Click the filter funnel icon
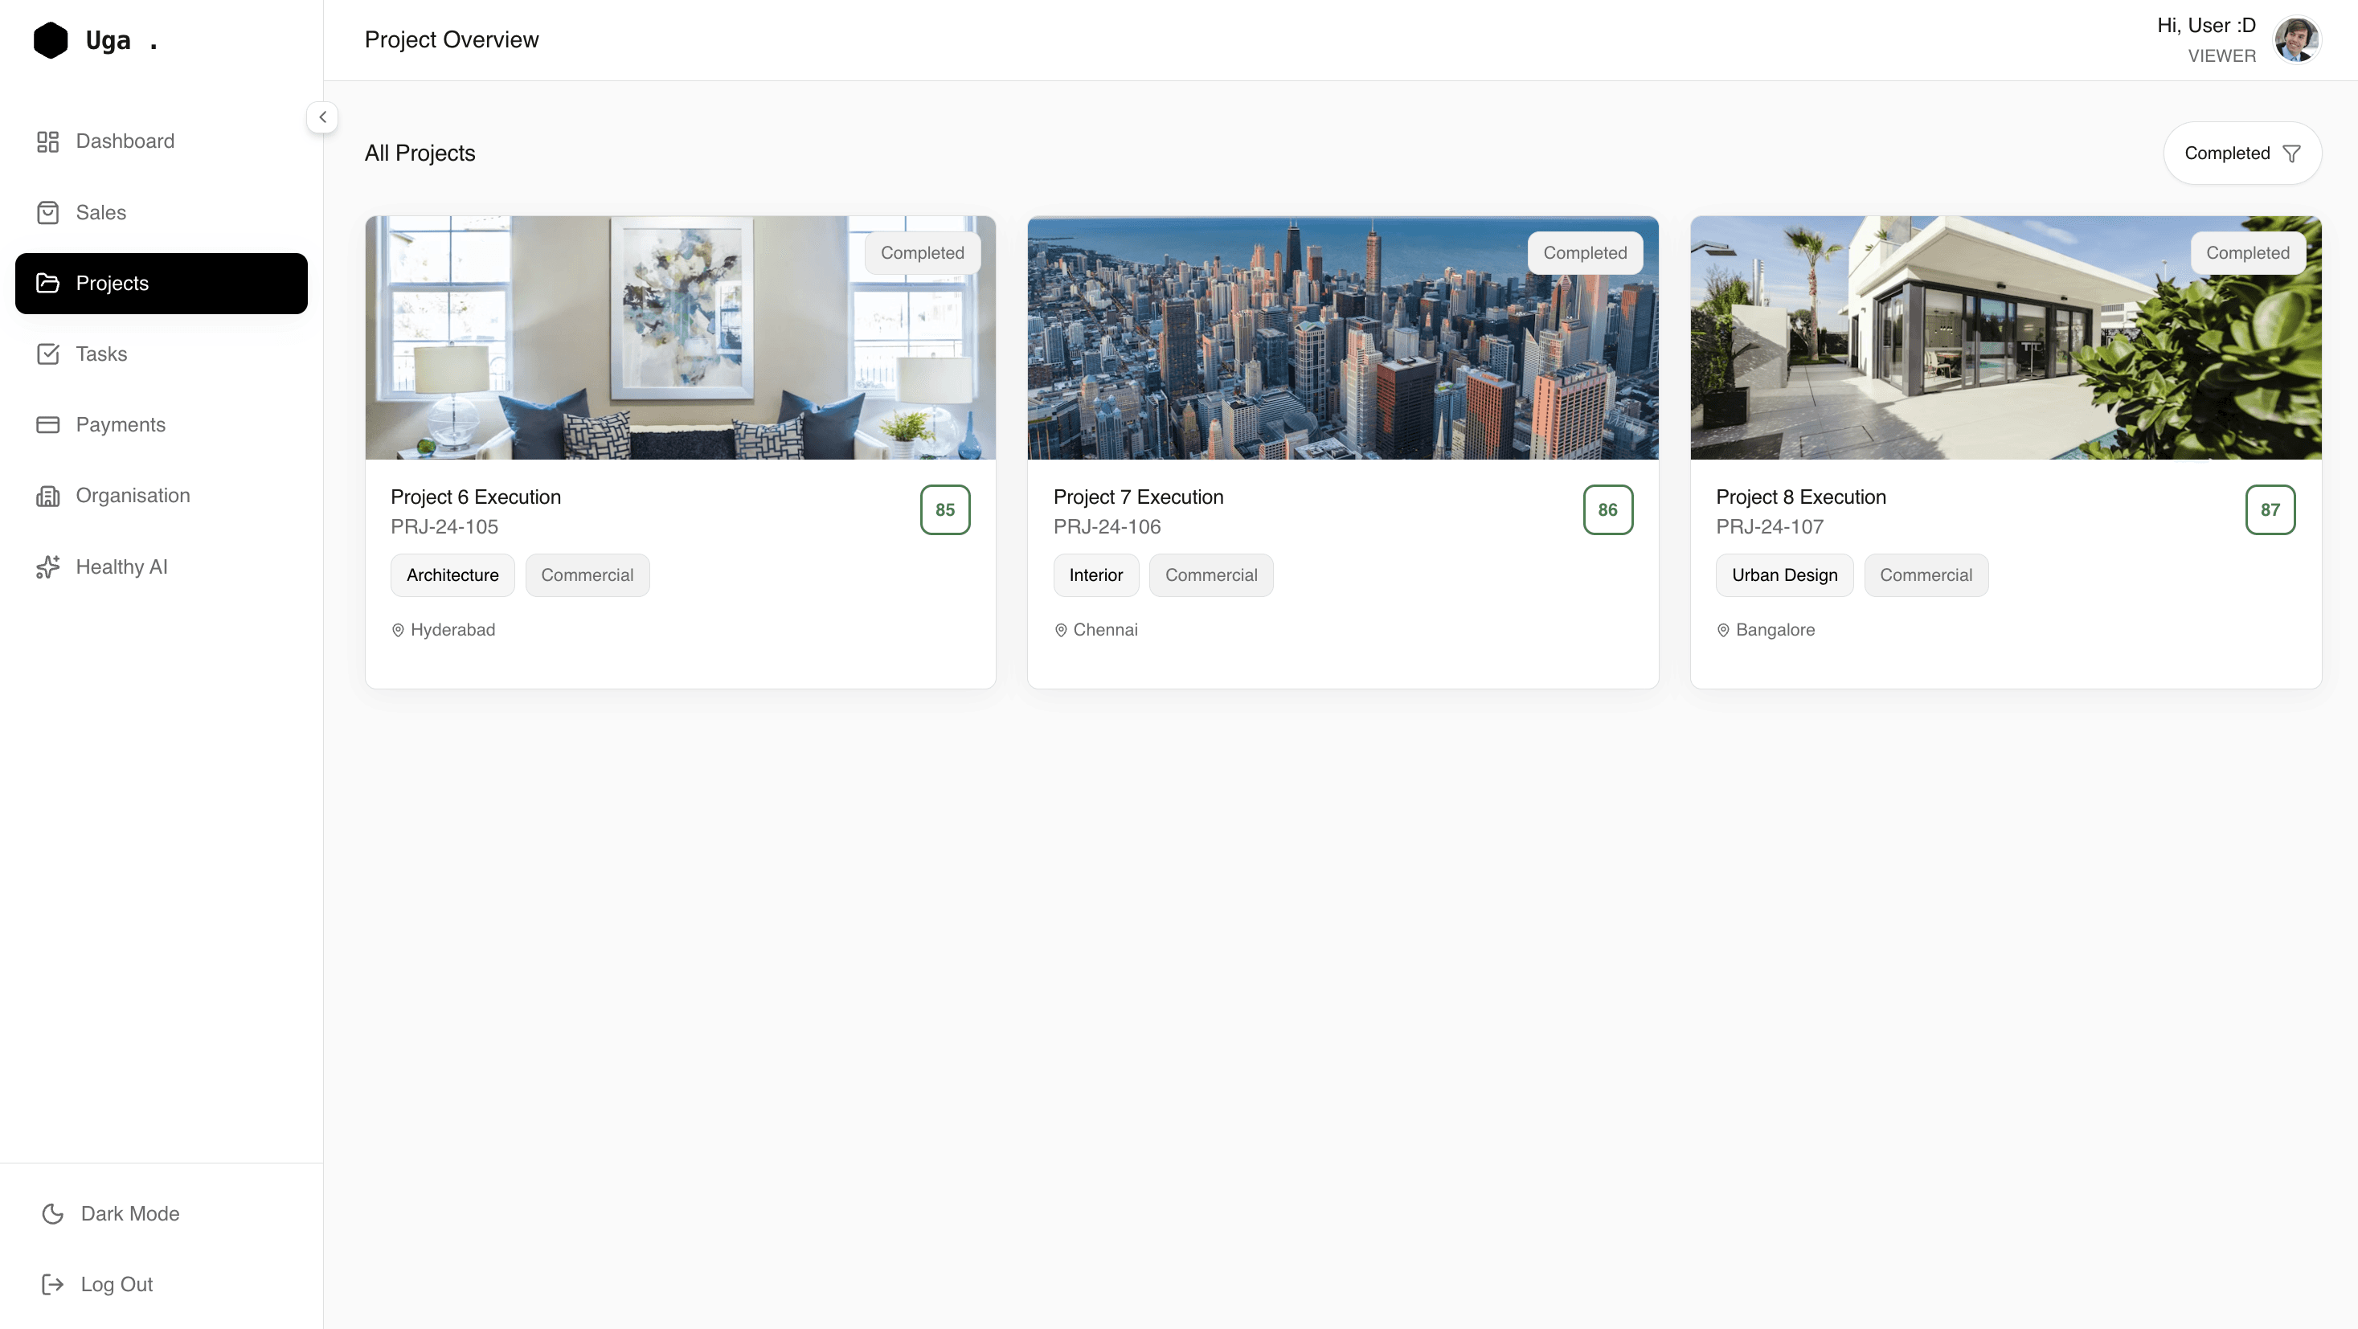The height and width of the screenshot is (1329, 2358). pyautogui.click(x=2291, y=153)
